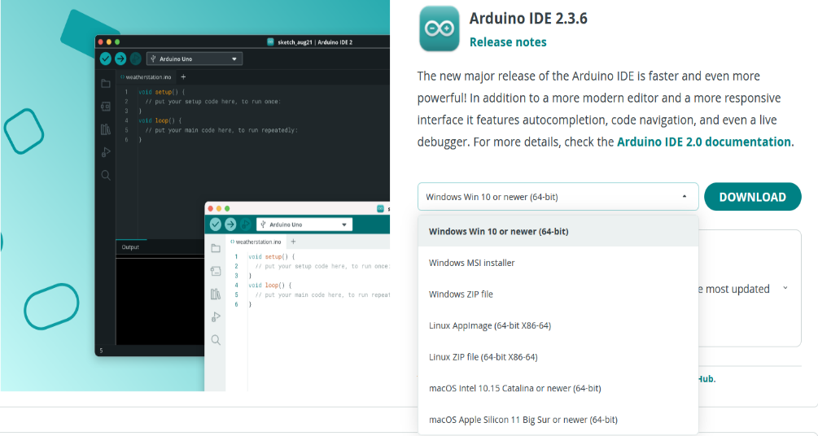The image size is (818, 436).
Task: Select macOS Apple Silicon Big Sur option
Action: (x=558, y=419)
